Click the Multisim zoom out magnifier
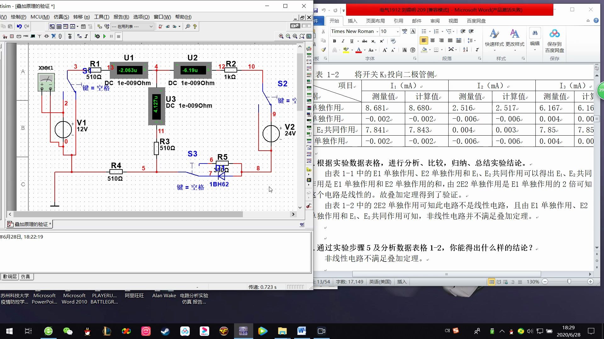 click(x=288, y=36)
